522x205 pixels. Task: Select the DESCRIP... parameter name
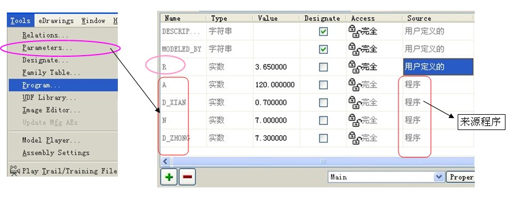pos(181,31)
